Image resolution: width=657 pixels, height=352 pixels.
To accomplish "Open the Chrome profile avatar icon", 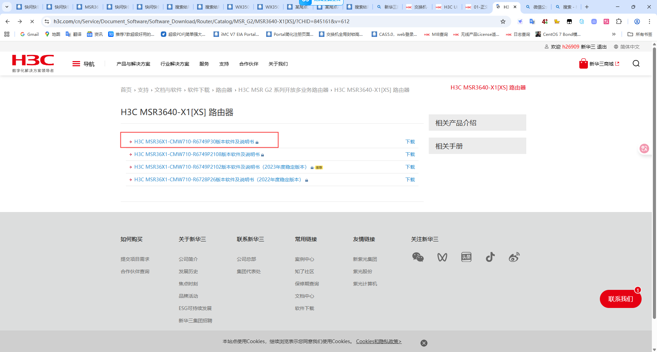I will (x=637, y=22).
